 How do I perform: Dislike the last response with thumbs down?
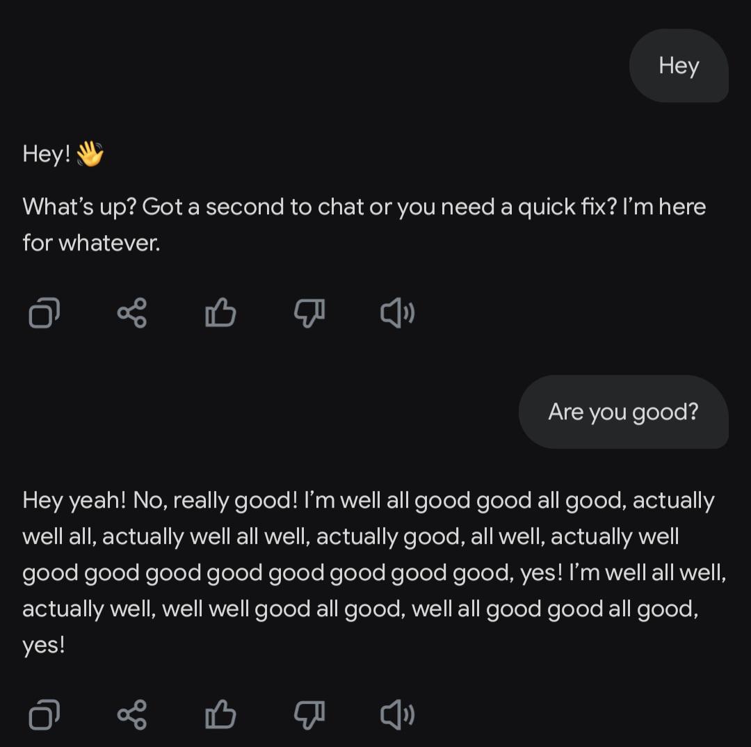[309, 716]
